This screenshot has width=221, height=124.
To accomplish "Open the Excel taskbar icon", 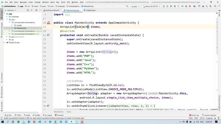I will pos(18,122).
